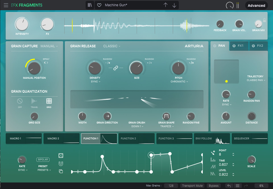This screenshot has width=273, height=189.
Task: Click the undo arrow in status bar
Action: coord(229,186)
